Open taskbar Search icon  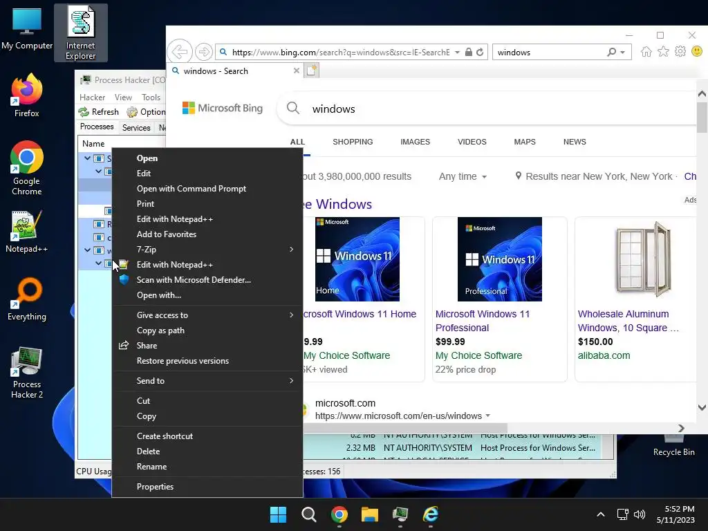coord(309,514)
